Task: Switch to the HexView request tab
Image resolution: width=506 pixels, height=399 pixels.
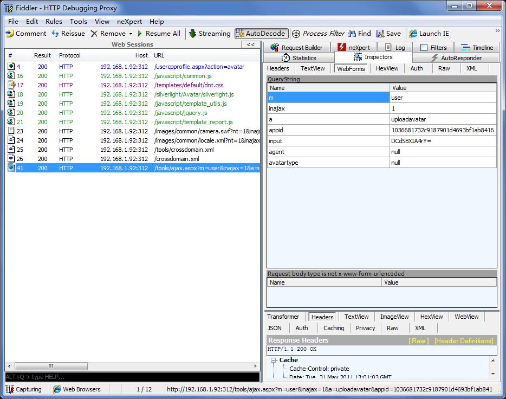Action: pyautogui.click(x=387, y=68)
